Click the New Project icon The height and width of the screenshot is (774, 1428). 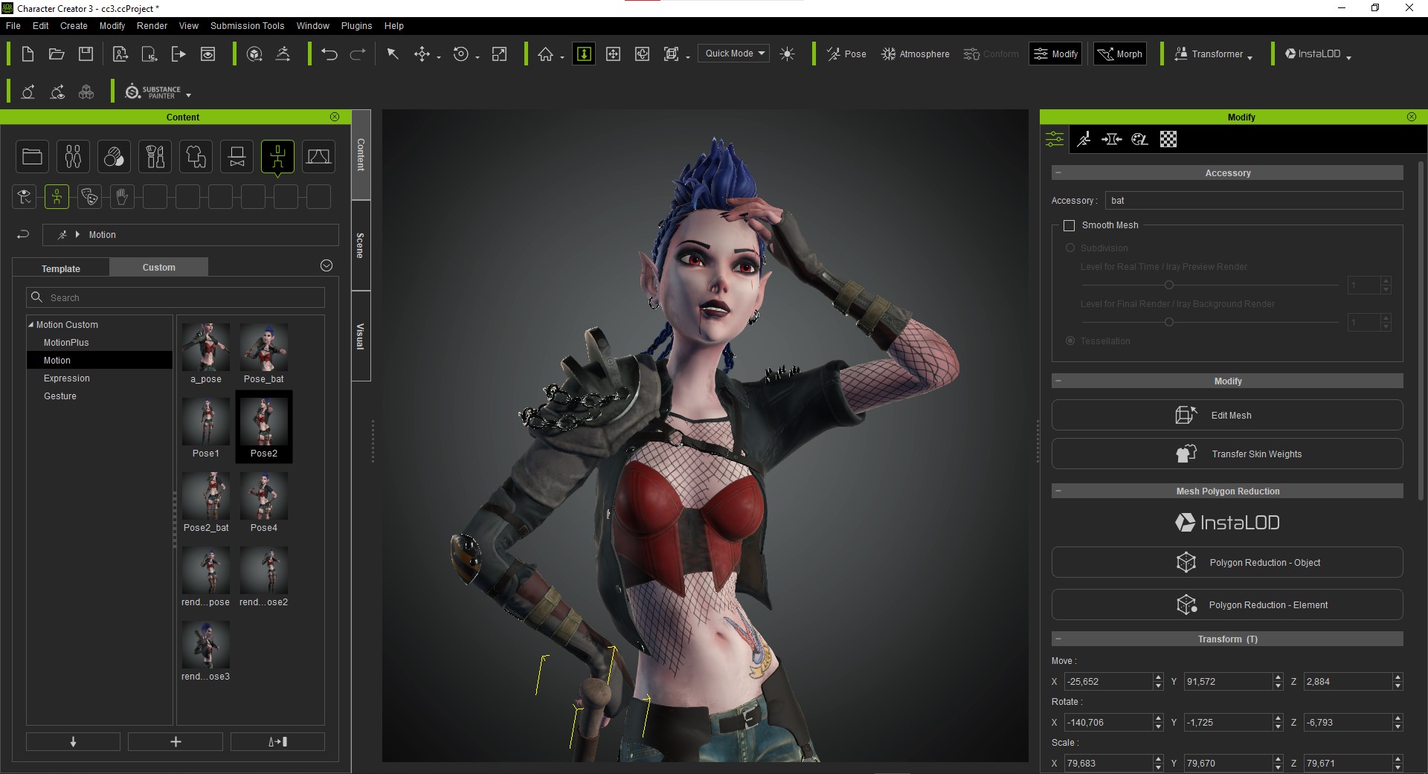(28, 54)
